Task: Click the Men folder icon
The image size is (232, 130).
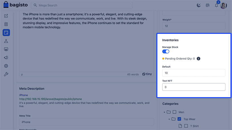Action: pos(169,112)
